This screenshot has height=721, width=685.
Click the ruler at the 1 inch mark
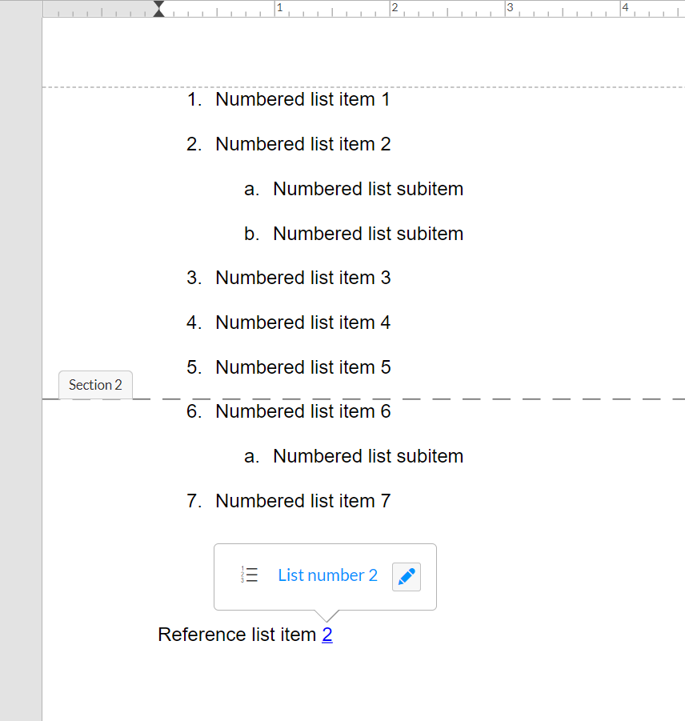(275, 8)
